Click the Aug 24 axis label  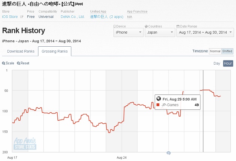click(122, 158)
